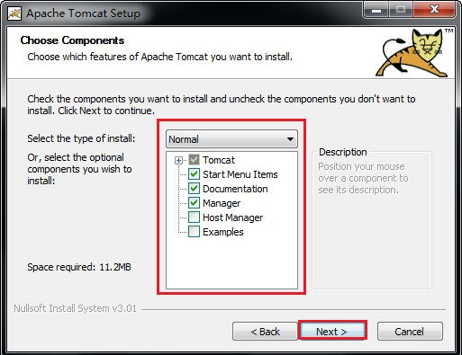Viewport: 462px width, 355px height.
Task: Click the Description panel area
Action: click(372, 220)
